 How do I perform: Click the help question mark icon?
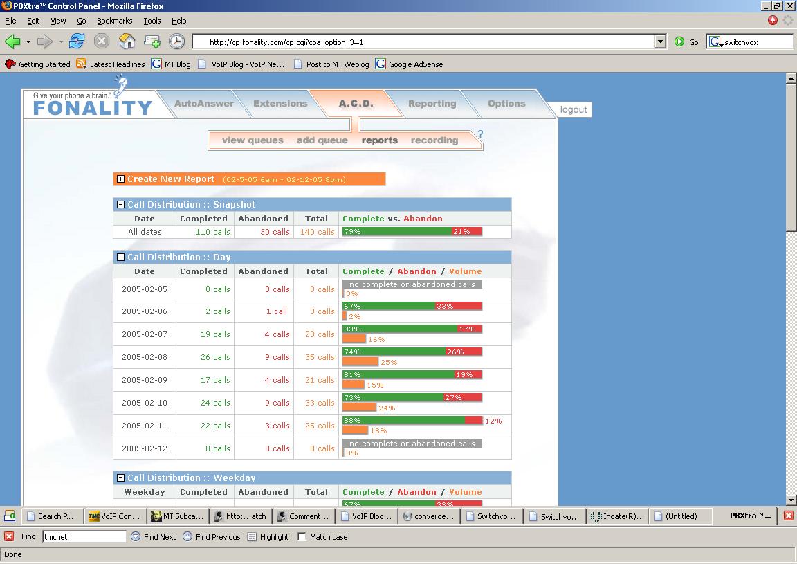click(480, 134)
